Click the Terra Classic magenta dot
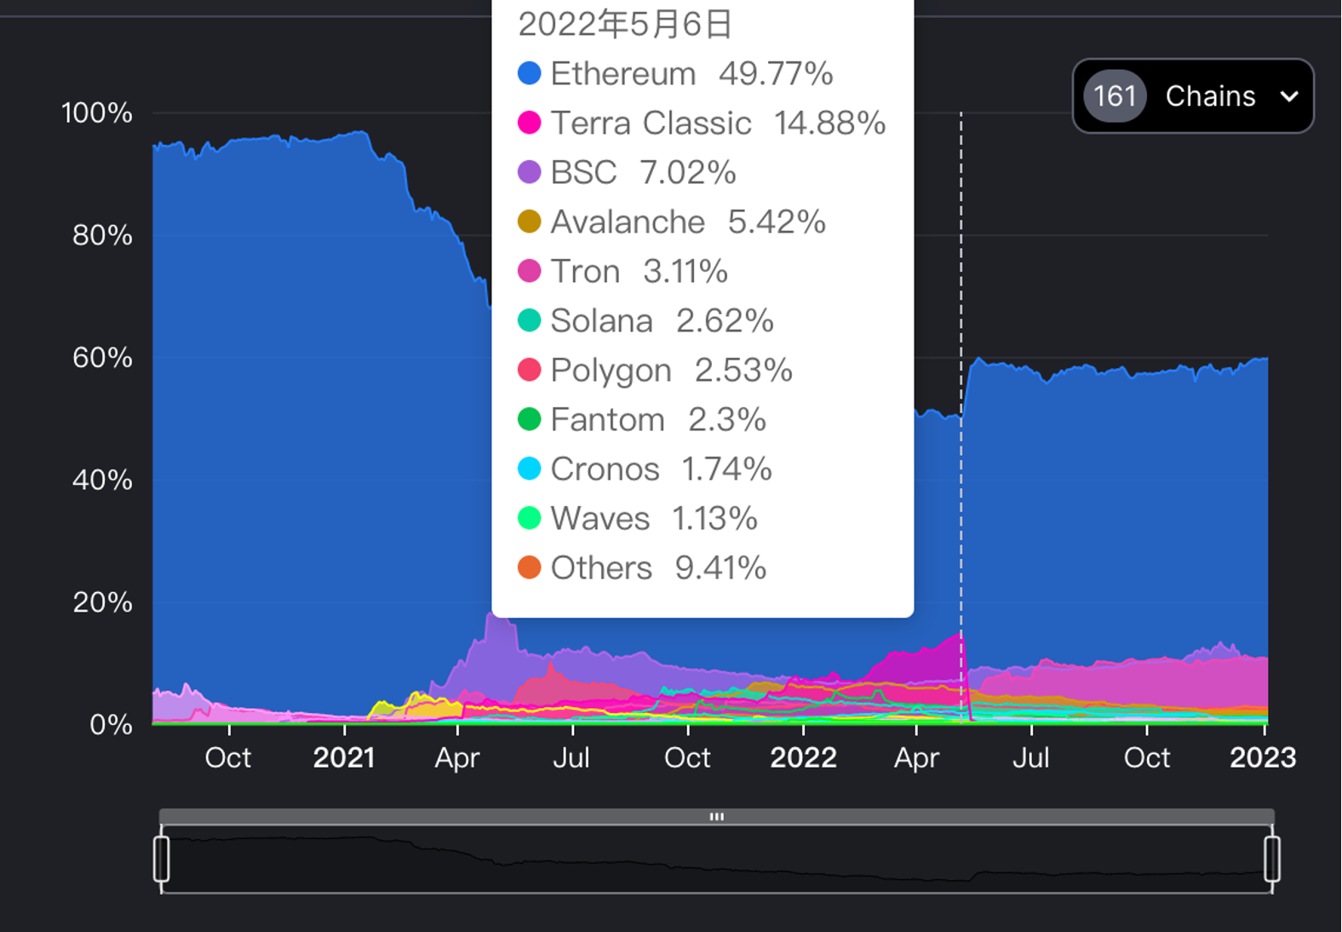1342x932 pixels. coord(530,123)
